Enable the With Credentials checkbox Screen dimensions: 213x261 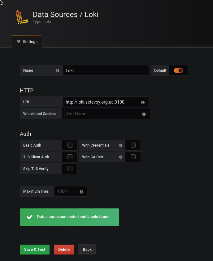133,145
